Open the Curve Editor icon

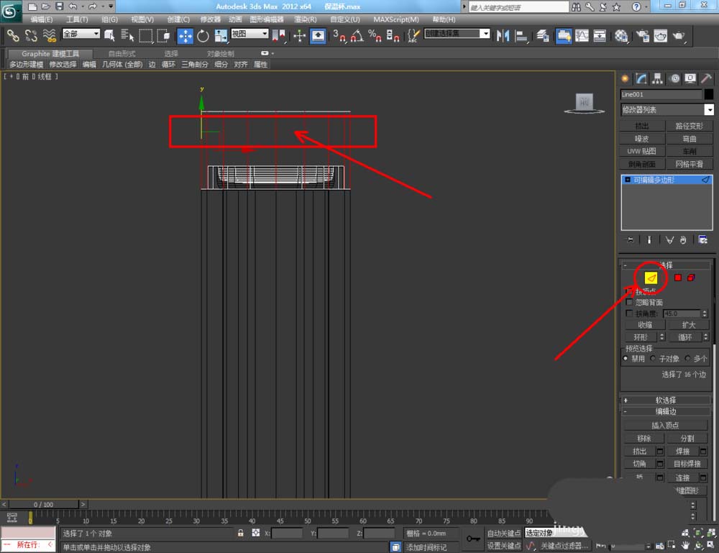tap(582, 36)
